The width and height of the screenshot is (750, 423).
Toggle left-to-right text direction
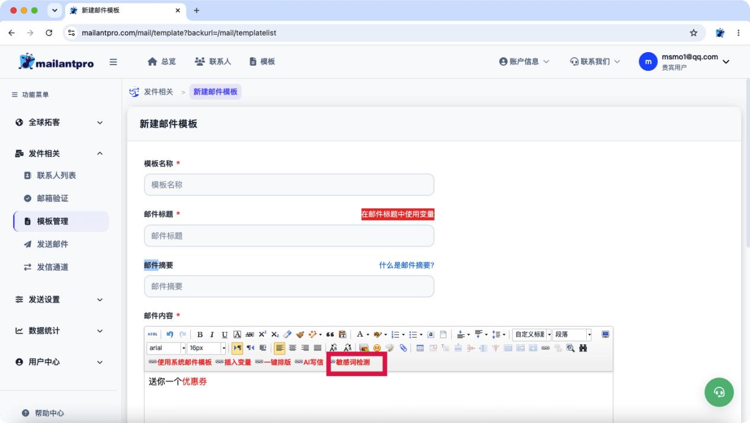237,348
